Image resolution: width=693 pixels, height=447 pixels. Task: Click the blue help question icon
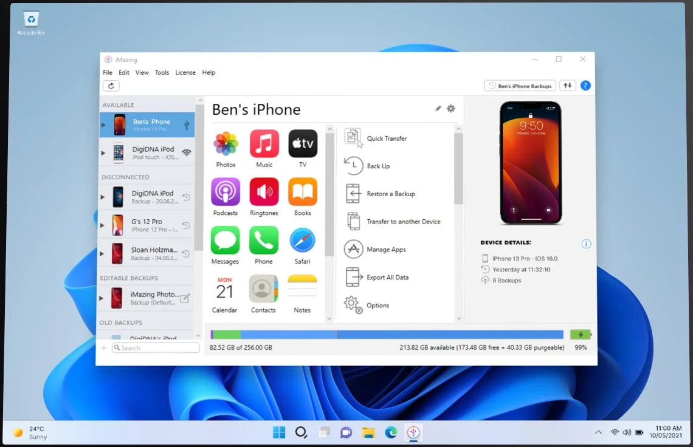click(585, 86)
